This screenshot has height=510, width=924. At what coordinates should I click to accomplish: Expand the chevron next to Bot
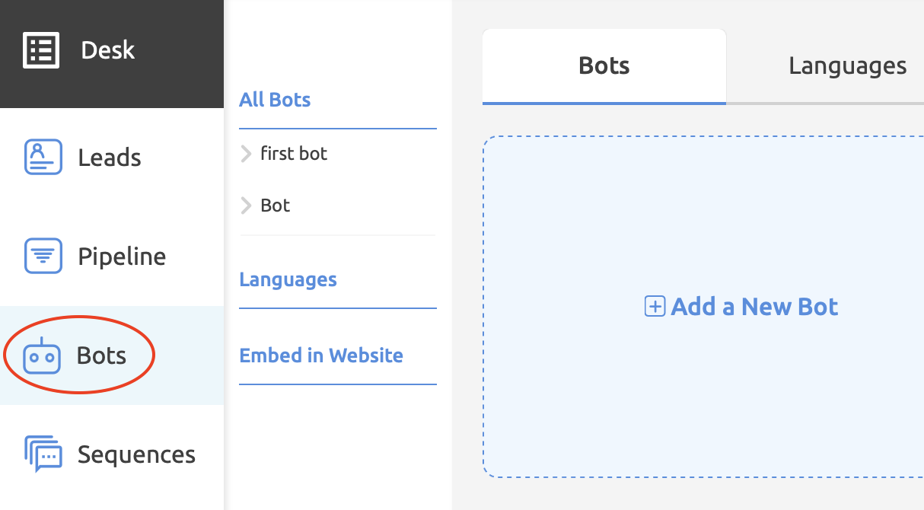[246, 205]
